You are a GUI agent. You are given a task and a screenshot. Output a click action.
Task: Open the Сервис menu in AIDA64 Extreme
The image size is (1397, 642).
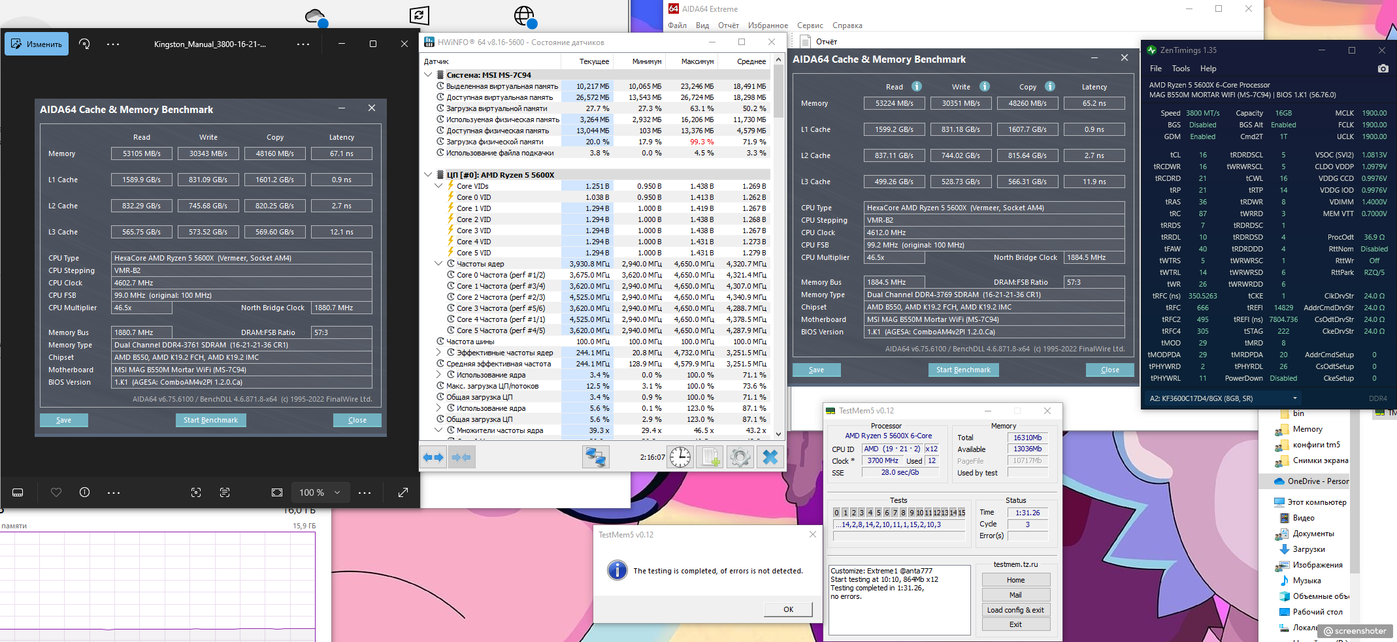(x=810, y=25)
